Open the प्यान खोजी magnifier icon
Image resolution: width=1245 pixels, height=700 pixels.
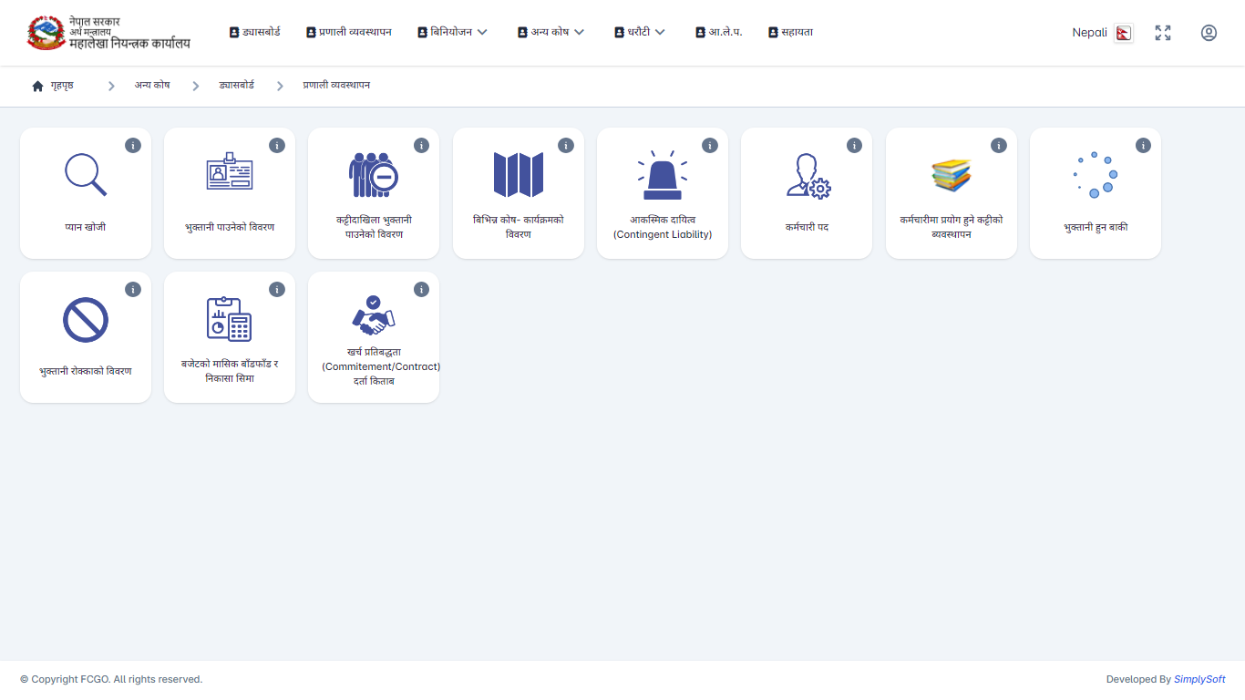pos(86,174)
